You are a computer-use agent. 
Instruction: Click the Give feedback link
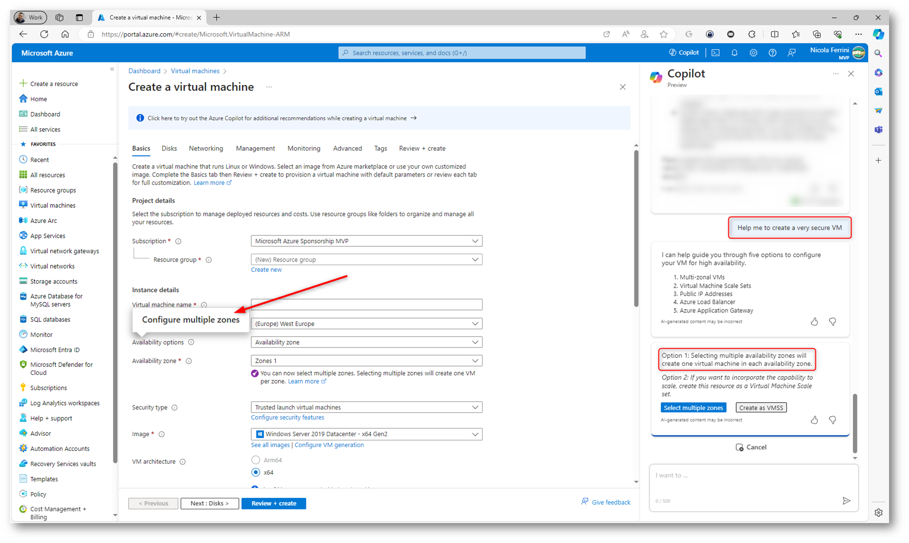coord(606,502)
